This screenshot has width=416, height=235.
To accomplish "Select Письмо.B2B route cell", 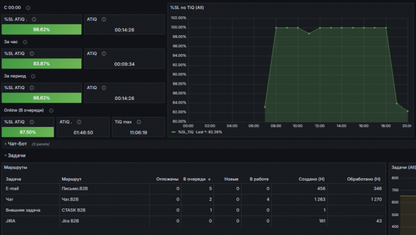I will tap(75, 189).
